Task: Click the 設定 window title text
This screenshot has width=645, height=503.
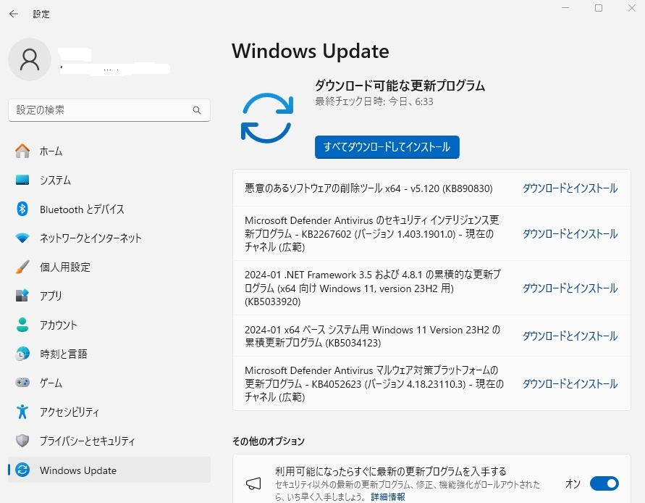Action: pyautogui.click(x=41, y=14)
